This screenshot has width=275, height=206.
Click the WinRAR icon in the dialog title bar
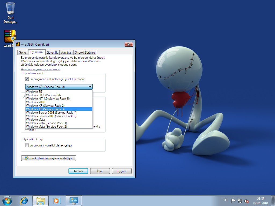[18, 44]
